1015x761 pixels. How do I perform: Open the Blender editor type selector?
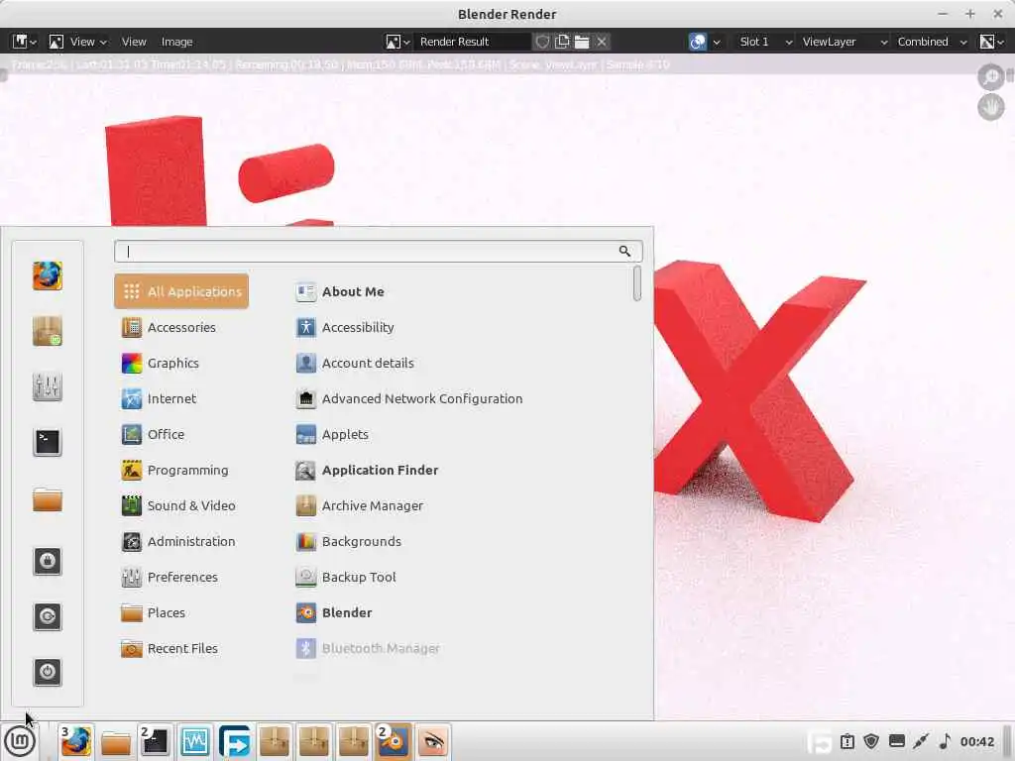(x=25, y=42)
